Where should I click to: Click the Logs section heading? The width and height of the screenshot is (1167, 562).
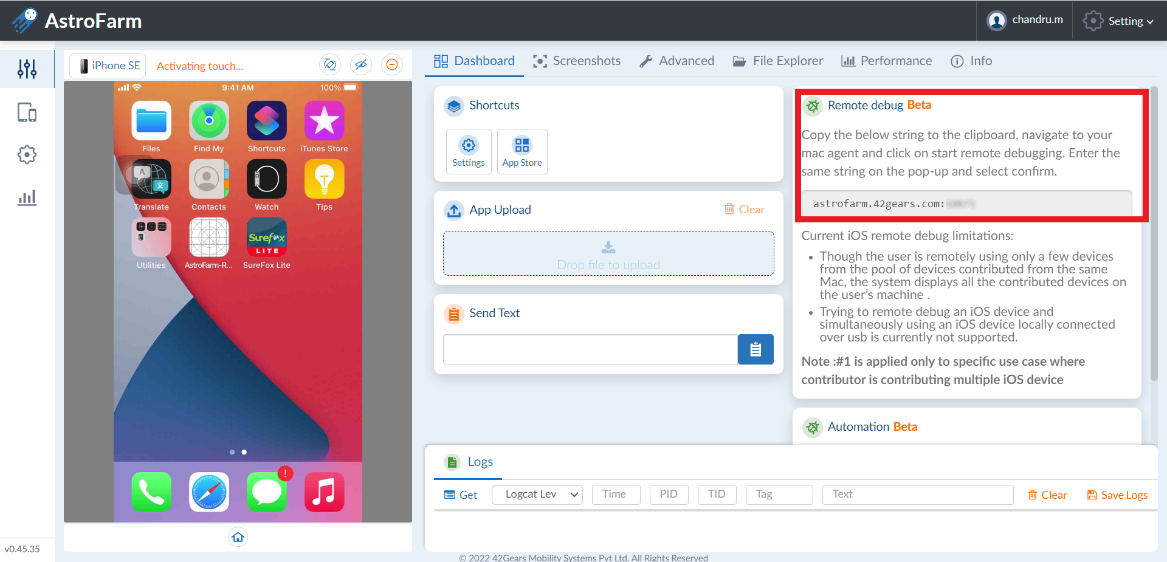480,462
